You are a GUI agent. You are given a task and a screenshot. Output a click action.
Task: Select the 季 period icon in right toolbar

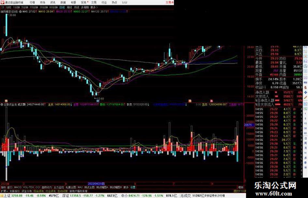coord(305,163)
